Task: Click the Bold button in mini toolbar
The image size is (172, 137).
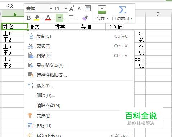Action: pos(29,18)
